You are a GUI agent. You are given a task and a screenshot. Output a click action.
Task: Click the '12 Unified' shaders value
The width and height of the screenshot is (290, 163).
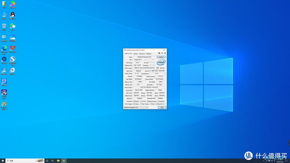click(139, 76)
